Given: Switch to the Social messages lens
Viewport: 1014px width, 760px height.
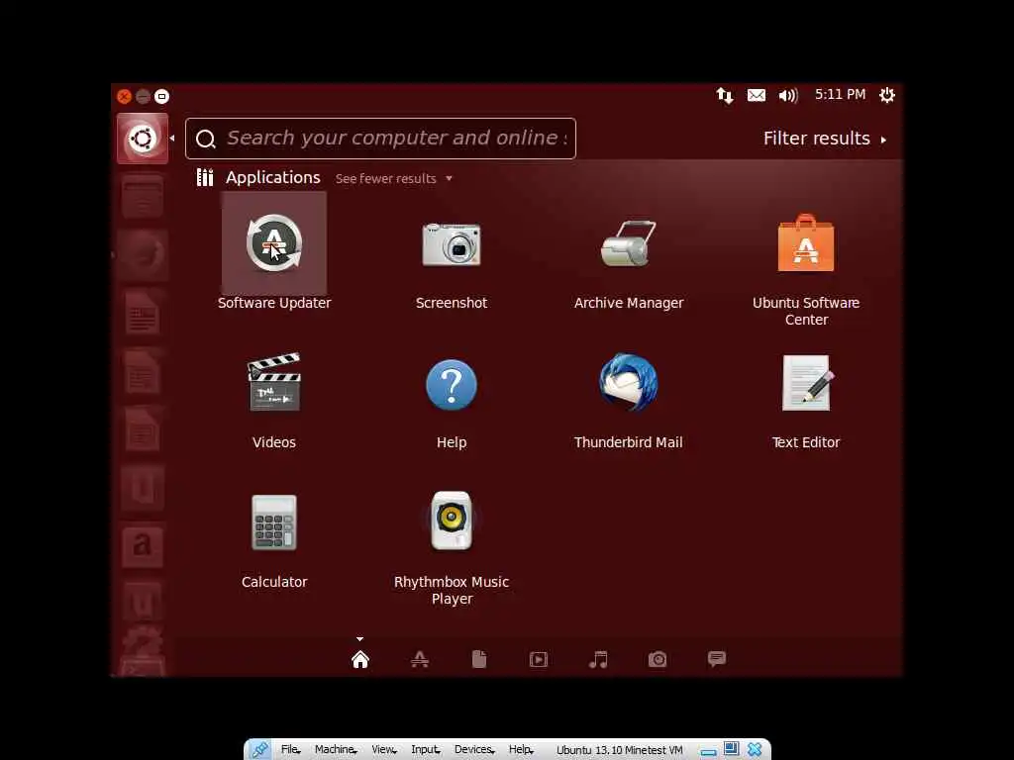Looking at the screenshot, I should (717, 658).
